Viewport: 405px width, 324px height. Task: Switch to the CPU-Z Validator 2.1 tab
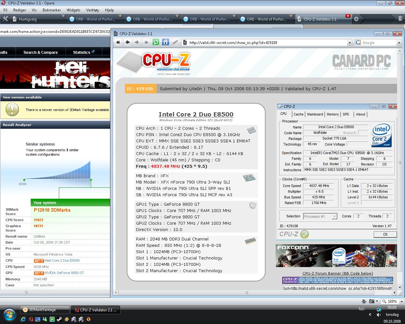click(x=324, y=19)
